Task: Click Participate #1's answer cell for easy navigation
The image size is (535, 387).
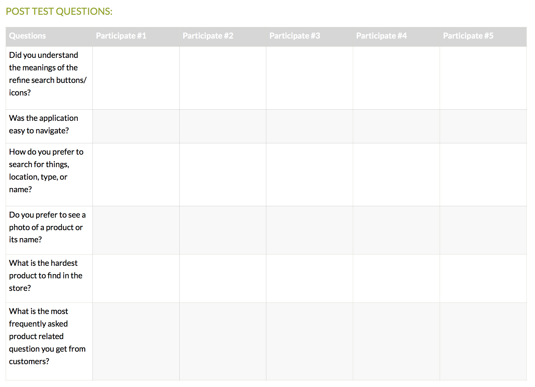Action: coord(136,126)
